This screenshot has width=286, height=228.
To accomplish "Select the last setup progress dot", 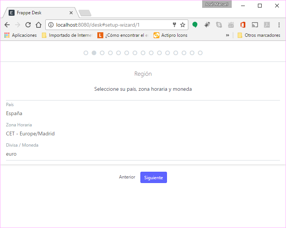I will (200, 53).
